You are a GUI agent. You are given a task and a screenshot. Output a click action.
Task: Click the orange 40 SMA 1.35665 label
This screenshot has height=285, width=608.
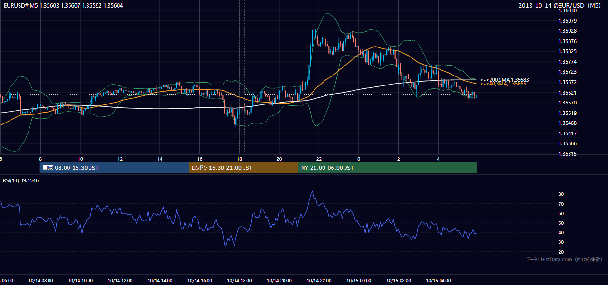tap(503, 84)
